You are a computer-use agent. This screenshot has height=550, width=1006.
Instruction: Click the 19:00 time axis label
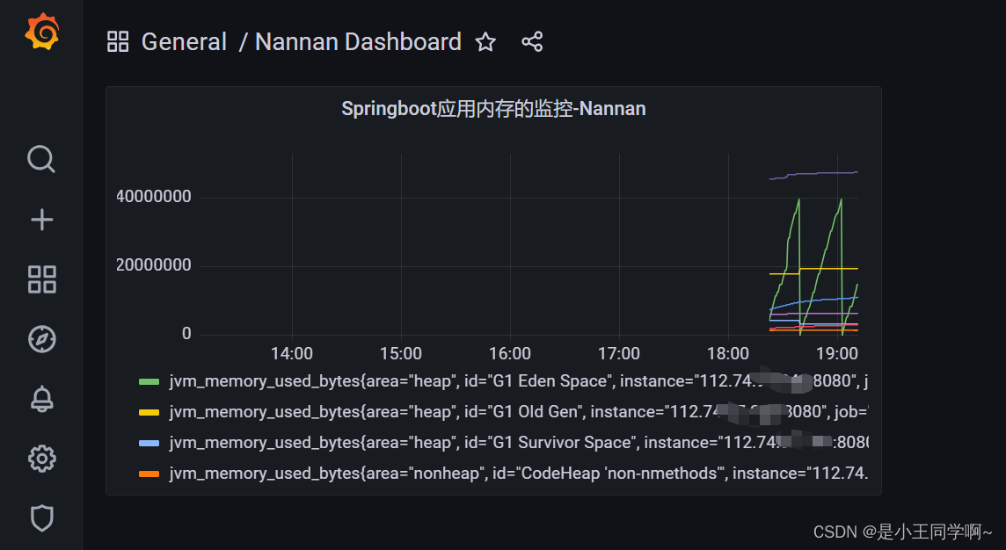point(836,354)
